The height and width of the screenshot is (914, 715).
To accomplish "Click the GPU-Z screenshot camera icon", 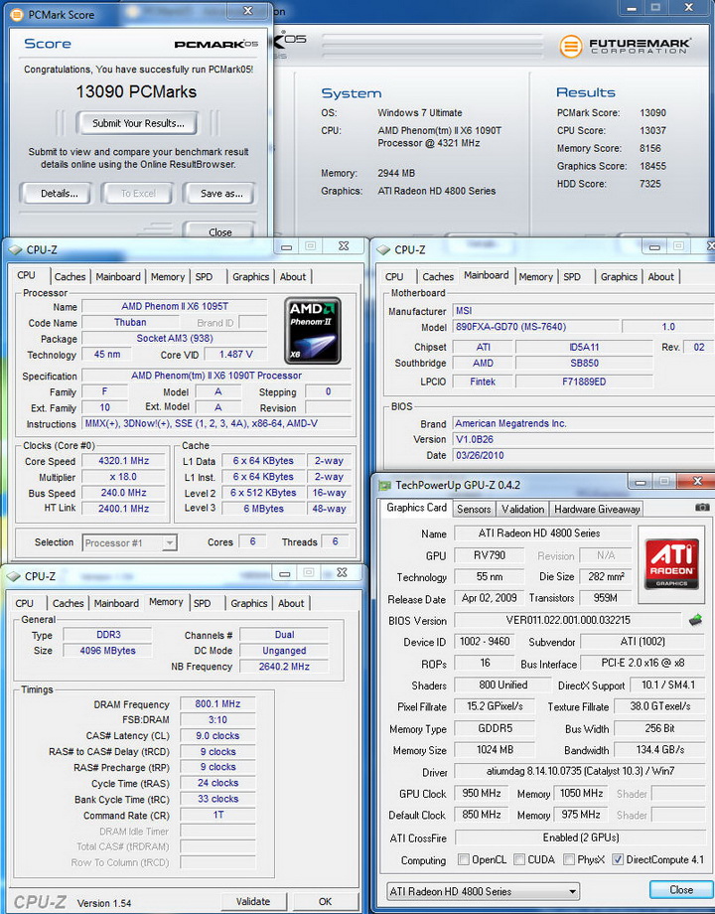I will [x=702, y=507].
